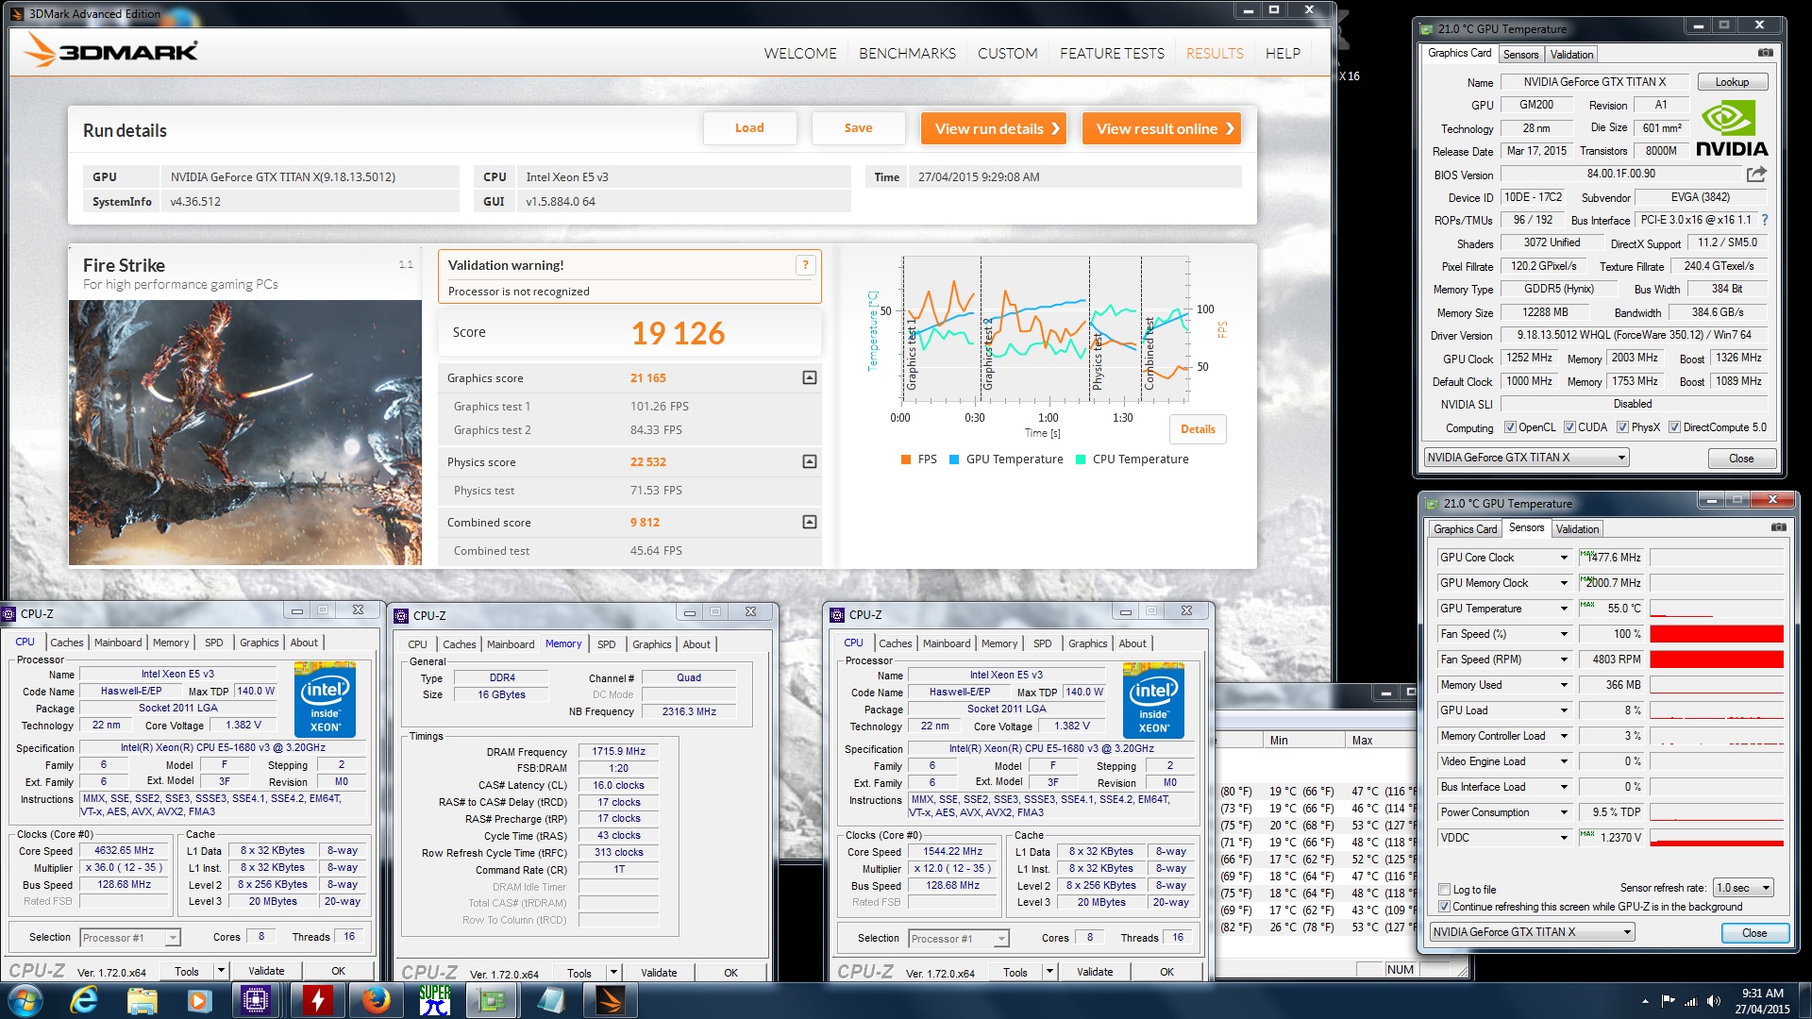1812x1019 pixels.
Task: Click the View run details button
Action: point(993,128)
